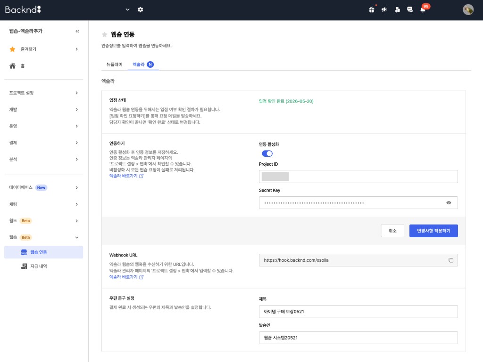Toggle the 연동 활성화 switch
The width and height of the screenshot is (483, 362).
click(x=267, y=153)
